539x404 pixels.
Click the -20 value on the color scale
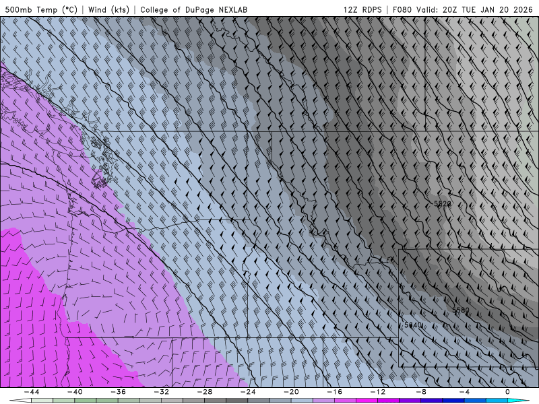pyautogui.click(x=291, y=392)
